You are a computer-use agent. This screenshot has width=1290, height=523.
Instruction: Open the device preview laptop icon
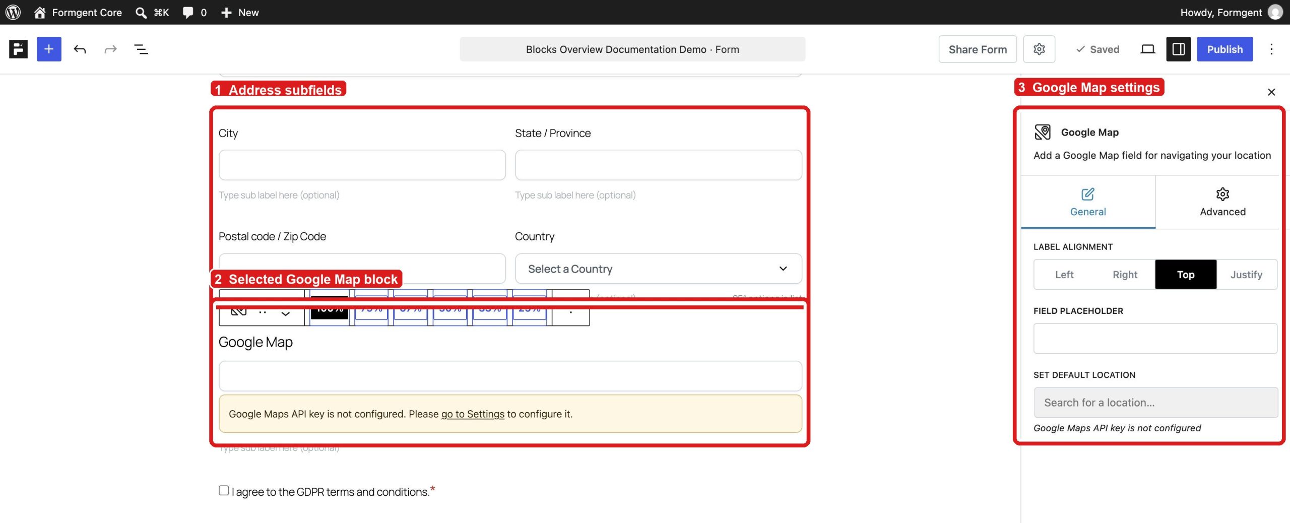[x=1147, y=49]
